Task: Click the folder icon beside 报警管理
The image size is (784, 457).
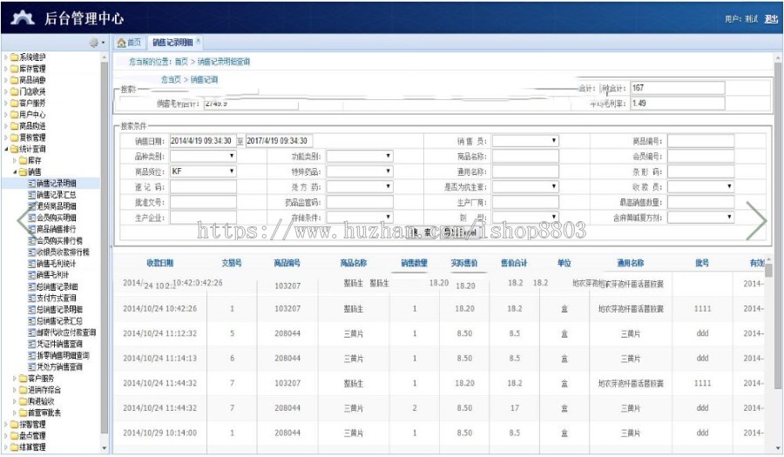Action: [15, 425]
